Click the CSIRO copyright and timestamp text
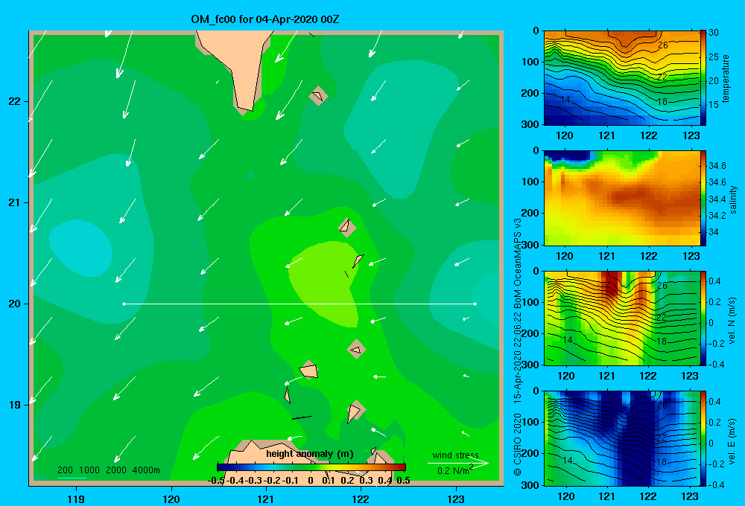Screen dimensions: 745x506 pos(518,347)
